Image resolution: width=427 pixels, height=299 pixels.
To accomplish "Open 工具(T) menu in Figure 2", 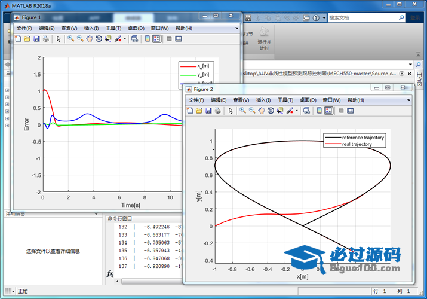I will pyautogui.click(x=285, y=100).
